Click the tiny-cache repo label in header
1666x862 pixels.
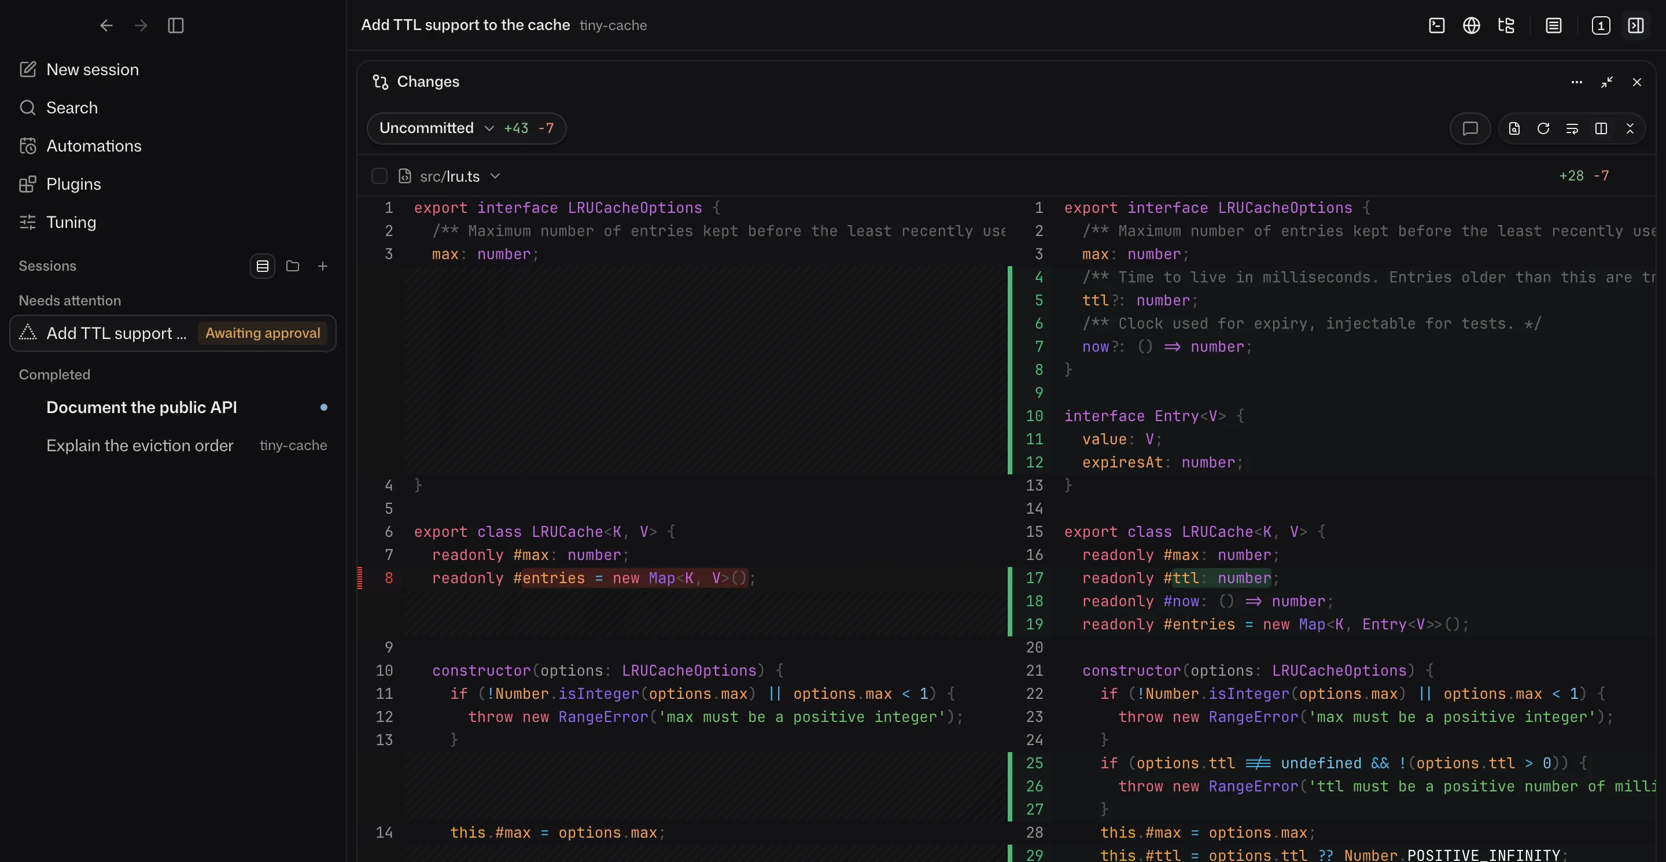pyautogui.click(x=613, y=25)
